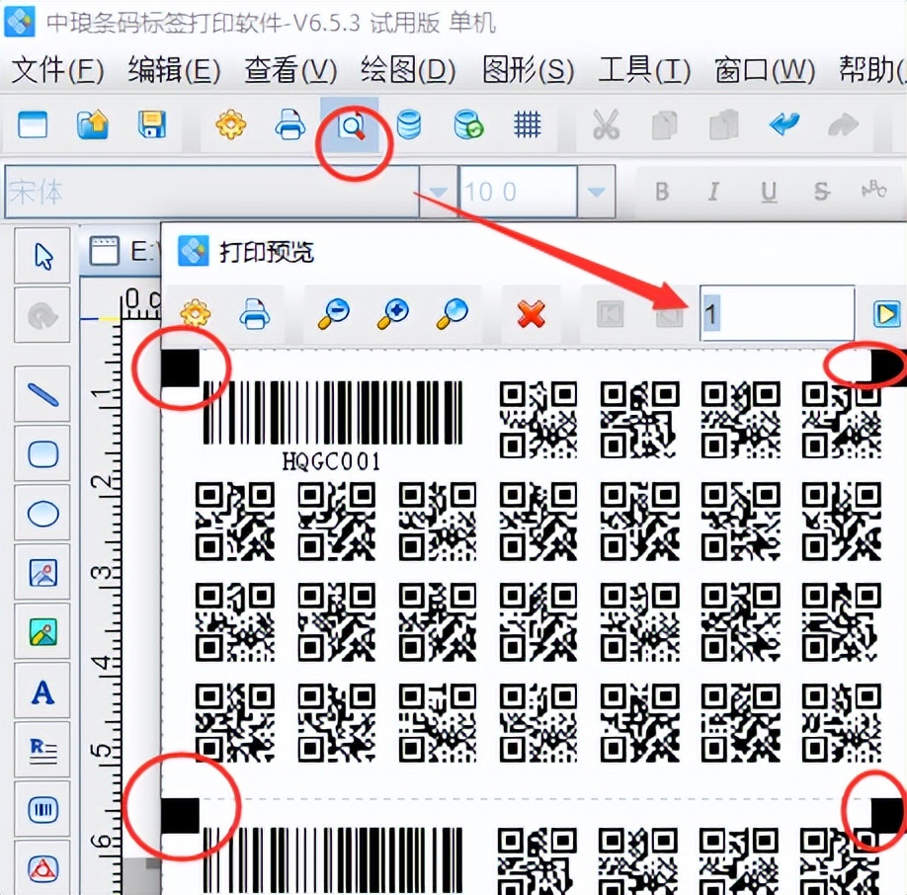
Task: Open the 编辑(E) menu
Action: point(174,71)
